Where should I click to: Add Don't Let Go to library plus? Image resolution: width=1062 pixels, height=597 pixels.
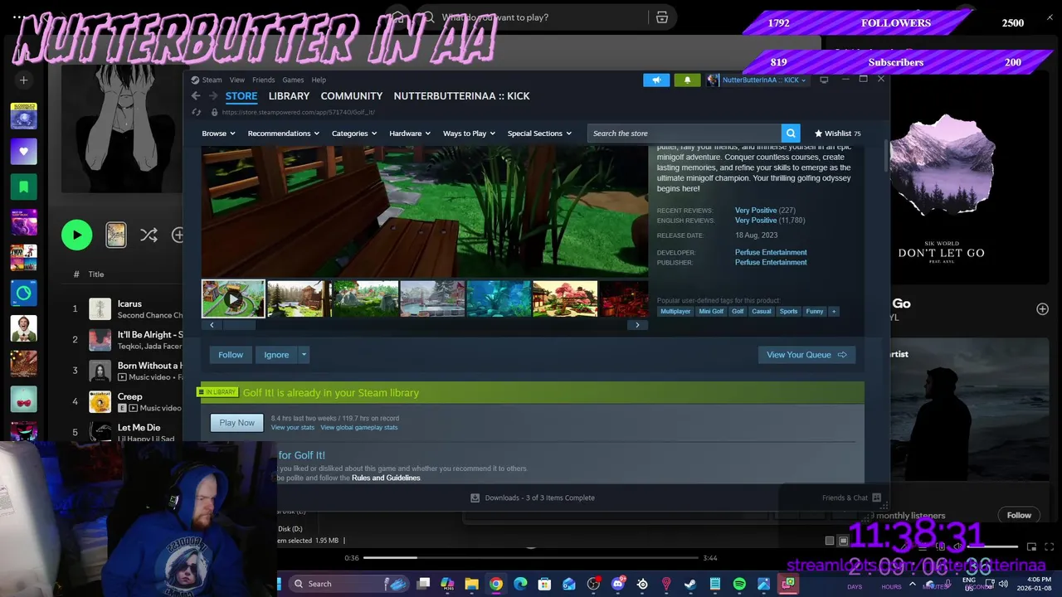[1042, 309]
